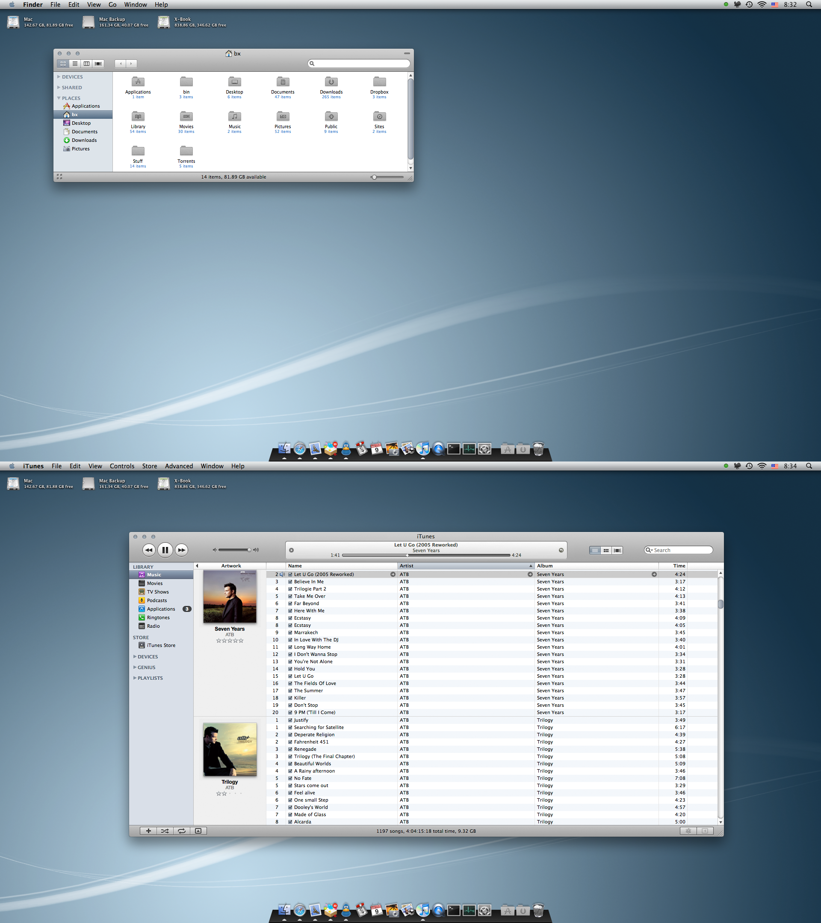Uncheck the Far Beyond song
The image size is (821, 923).
point(290,604)
